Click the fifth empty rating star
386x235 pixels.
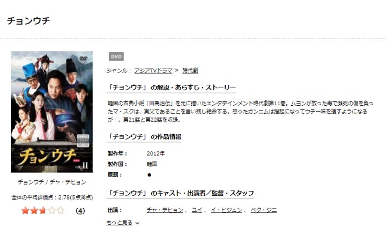pos(60,211)
